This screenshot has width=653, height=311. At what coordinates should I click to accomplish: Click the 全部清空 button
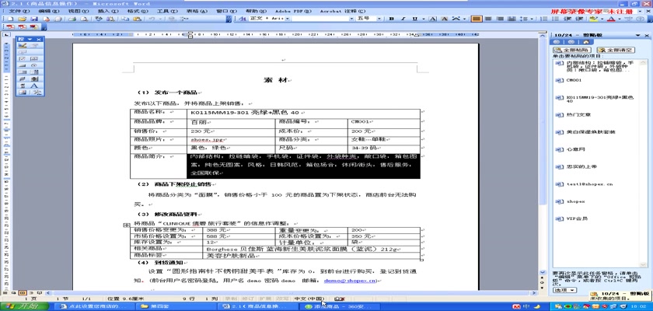[616, 50]
